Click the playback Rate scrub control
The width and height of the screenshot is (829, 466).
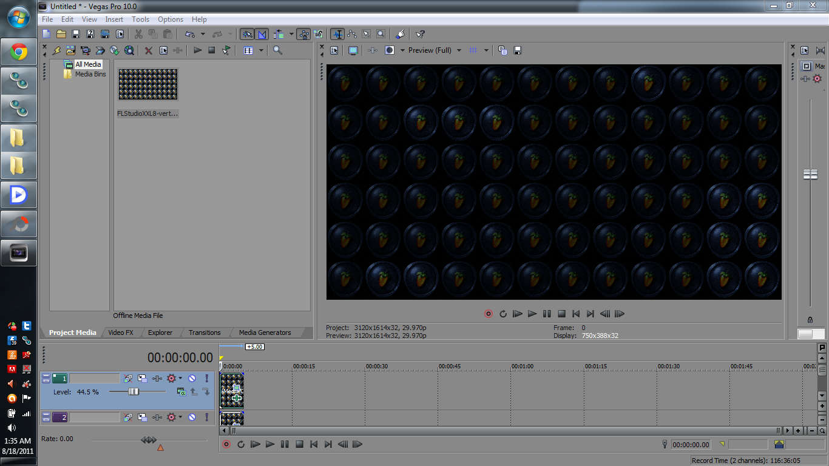click(x=149, y=440)
